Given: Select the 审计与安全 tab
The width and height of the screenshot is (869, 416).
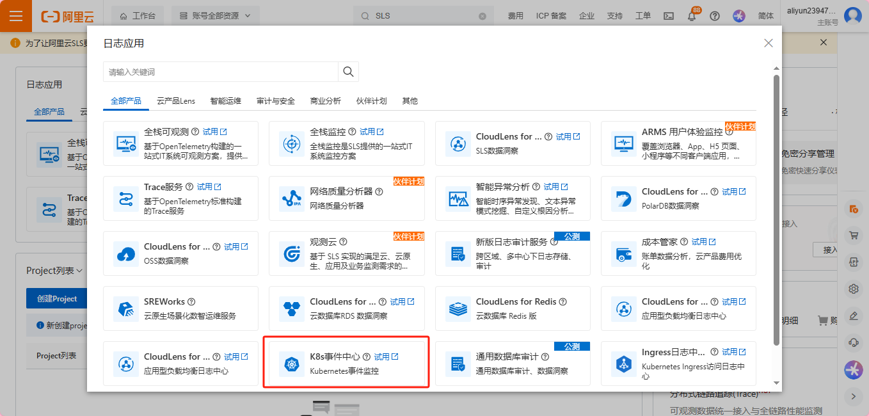Looking at the screenshot, I should pyautogui.click(x=276, y=101).
